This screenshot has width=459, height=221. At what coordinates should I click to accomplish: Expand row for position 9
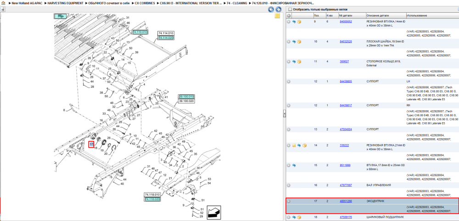pyautogui.click(x=289, y=22)
